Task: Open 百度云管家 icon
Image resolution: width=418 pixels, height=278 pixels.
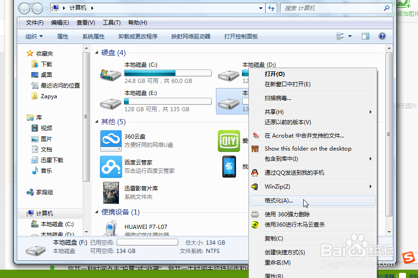Action: click(111, 167)
